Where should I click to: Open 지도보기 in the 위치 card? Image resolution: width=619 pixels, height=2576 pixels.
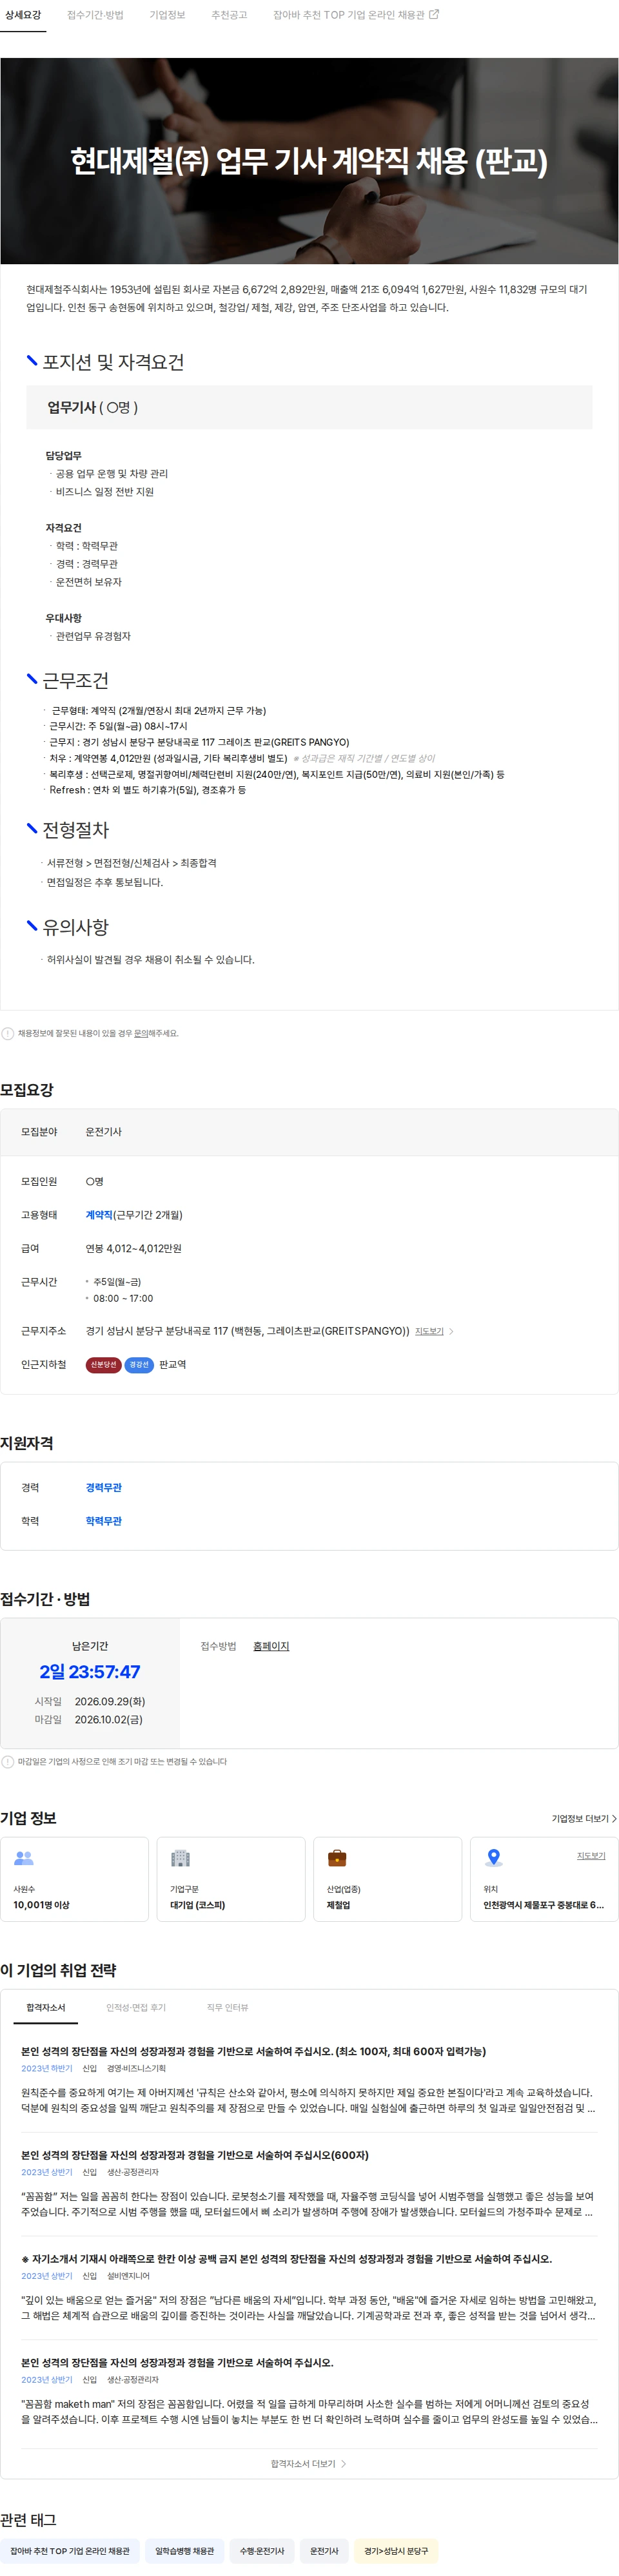click(591, 1855)
